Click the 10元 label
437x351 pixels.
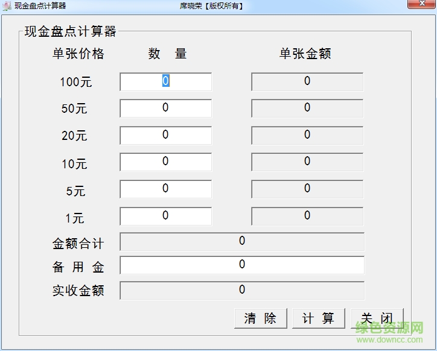74,164
